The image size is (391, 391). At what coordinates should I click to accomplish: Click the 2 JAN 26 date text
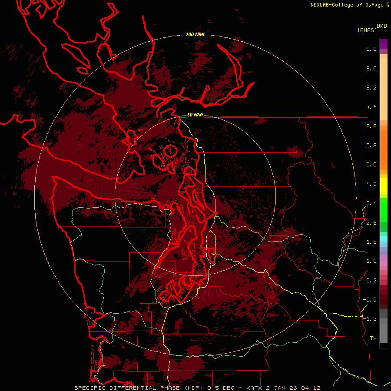pos(281,388)
